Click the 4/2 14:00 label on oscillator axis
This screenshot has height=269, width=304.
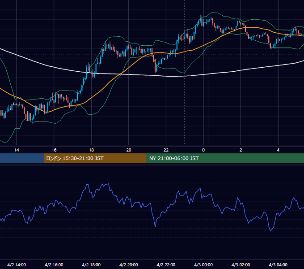(17, 265)
